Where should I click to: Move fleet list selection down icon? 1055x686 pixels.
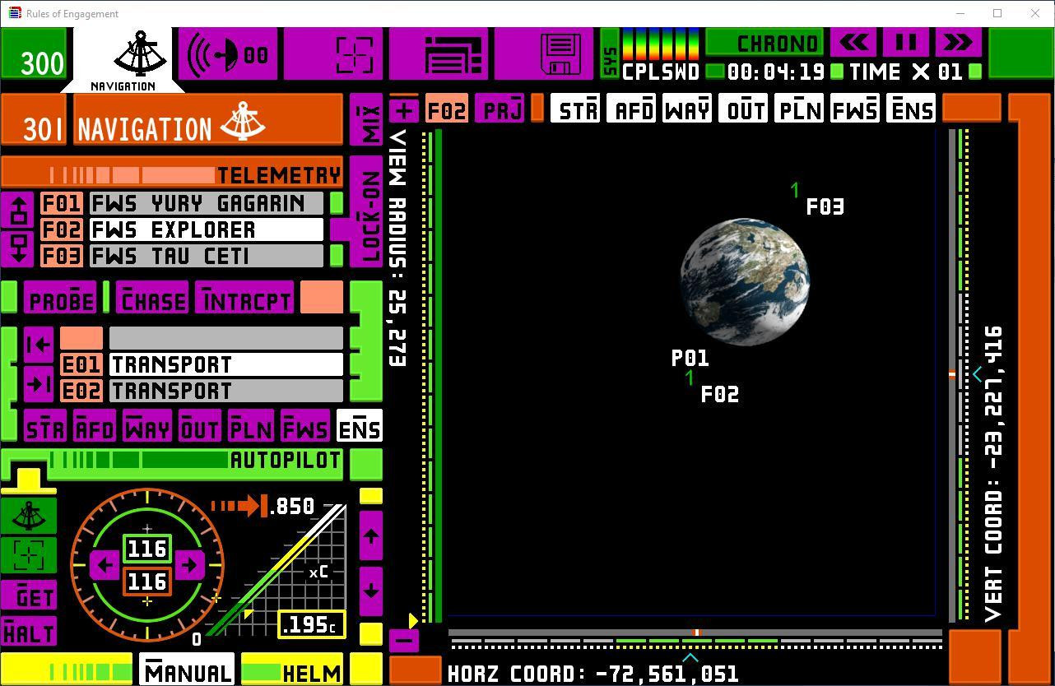coord(18,248)
